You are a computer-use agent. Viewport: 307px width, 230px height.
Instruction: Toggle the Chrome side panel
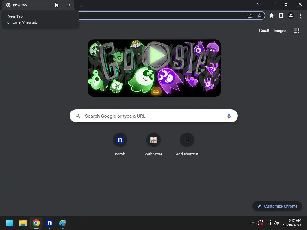pos(281,16)
